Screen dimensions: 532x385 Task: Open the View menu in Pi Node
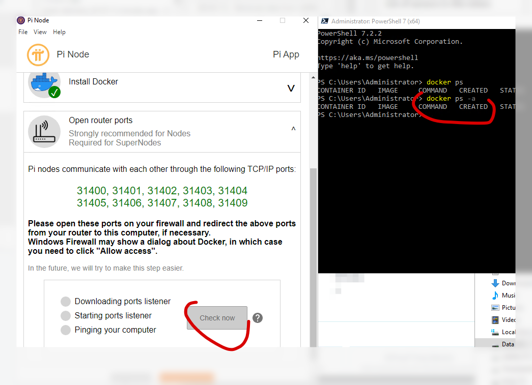pyautogui.click(x=40, y=32)
